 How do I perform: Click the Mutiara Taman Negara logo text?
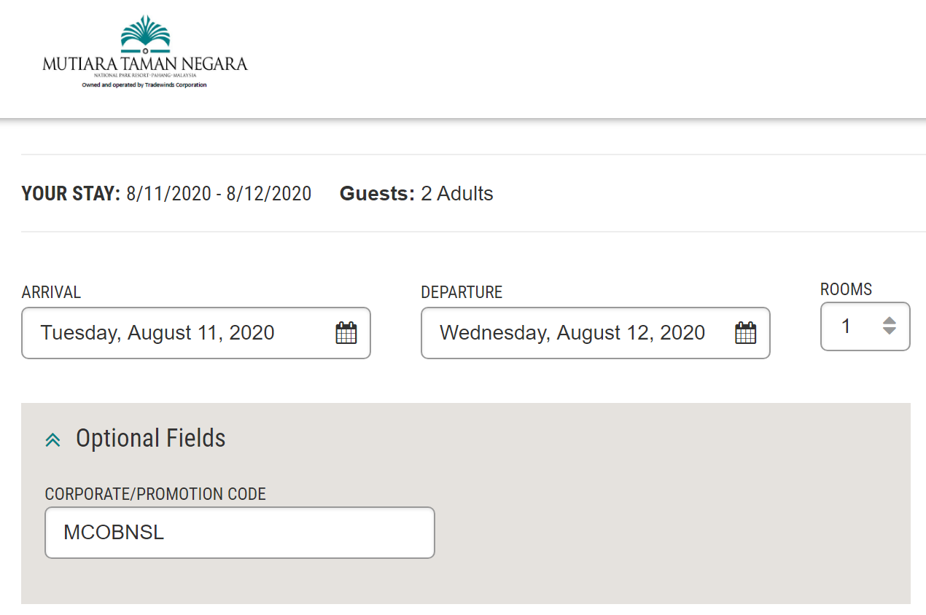(x=145, y=63)
